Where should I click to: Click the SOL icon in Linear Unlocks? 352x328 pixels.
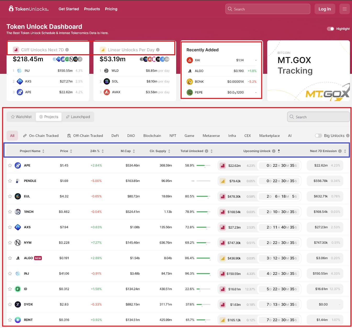[x=107, y=81]
